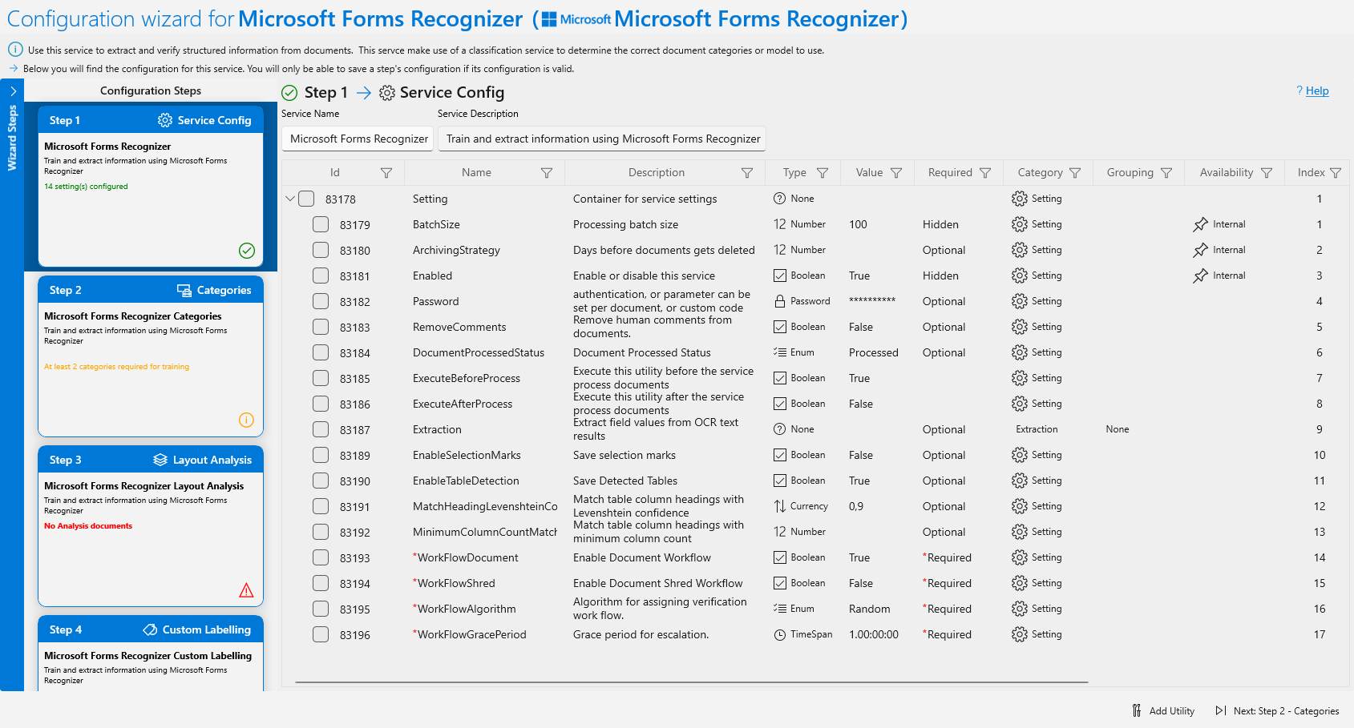Screen dimensions: 1354x728
Task: Click the Add Utility button label
Action: 1171,711
